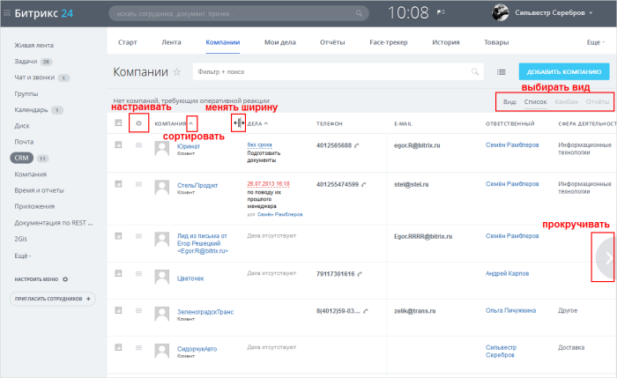The height and width of the screenshot is (378, 617).
Task: Open the Андрей Карпов responsible link
Action: [507, 273]
